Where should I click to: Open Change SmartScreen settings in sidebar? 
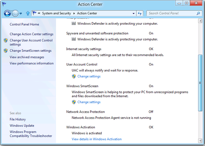coord(31,50)
